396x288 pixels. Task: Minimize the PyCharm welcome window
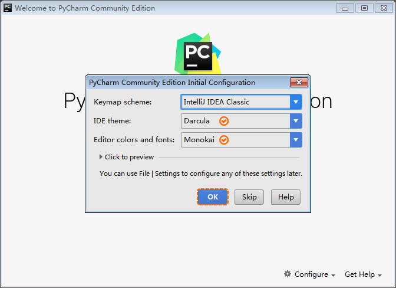coord(345,8)
